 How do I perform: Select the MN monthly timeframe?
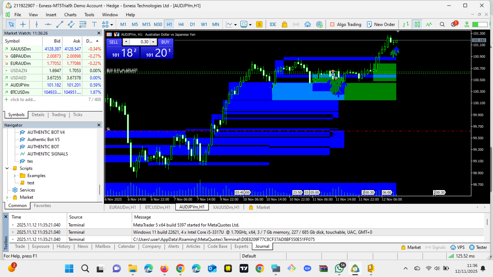pos(215,24)
